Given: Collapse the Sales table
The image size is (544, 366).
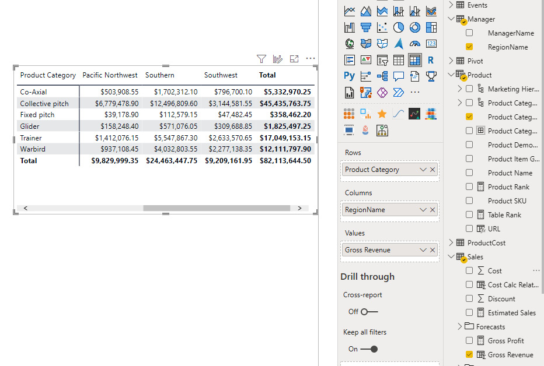Looking at the screenshot, I should (x=451, y=257).
